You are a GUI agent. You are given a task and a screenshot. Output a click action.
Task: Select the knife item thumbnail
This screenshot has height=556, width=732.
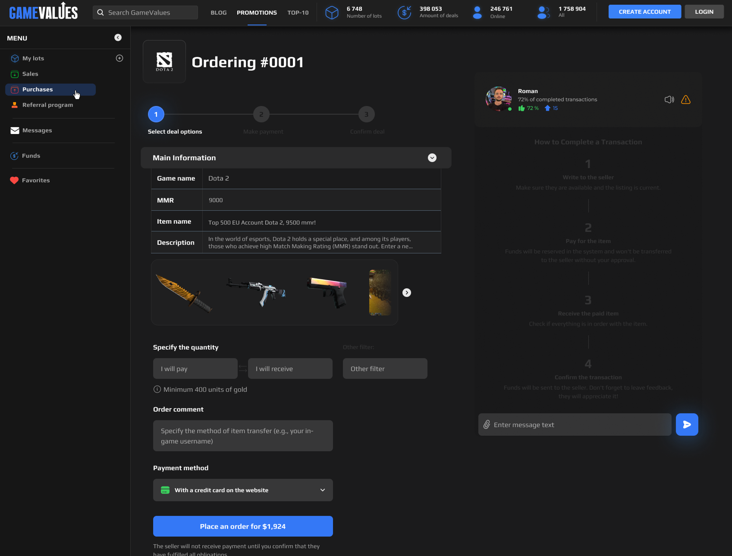coord(184,293)
